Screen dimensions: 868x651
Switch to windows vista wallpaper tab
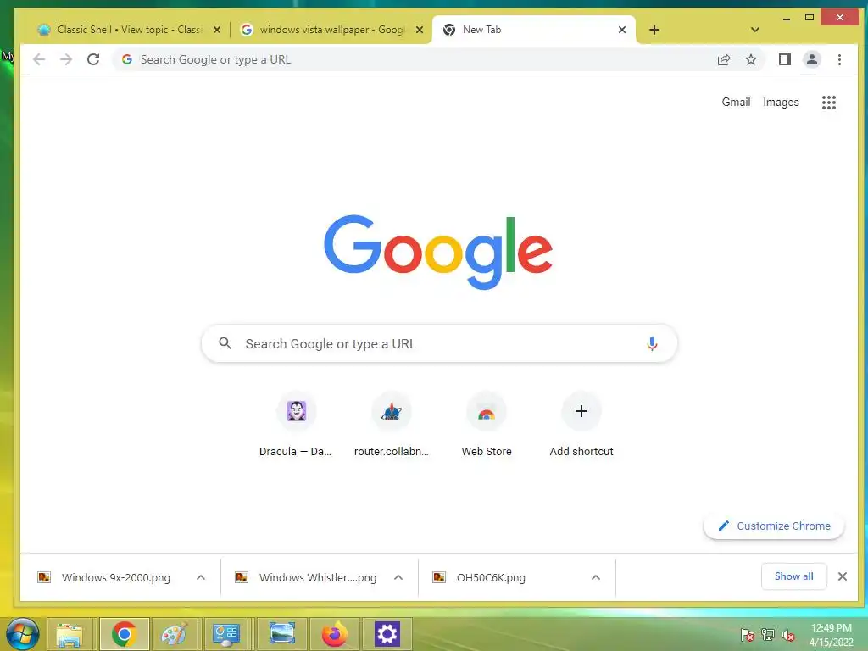[x=331, y=30]
